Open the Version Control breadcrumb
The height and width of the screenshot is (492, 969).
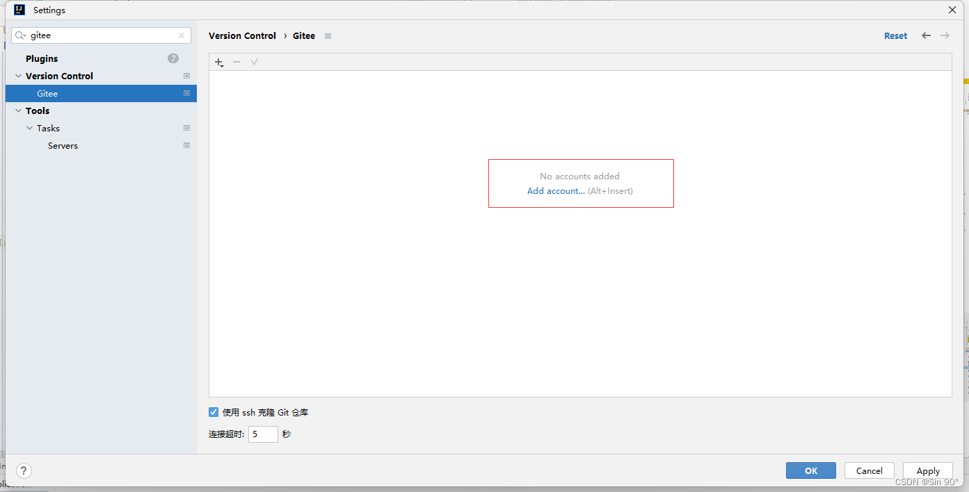[x=242, y=35]
